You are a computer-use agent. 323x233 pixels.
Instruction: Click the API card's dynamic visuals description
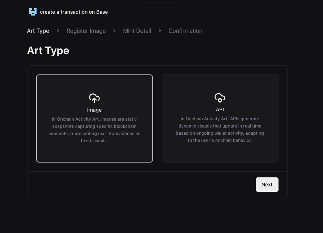point(220,130)
